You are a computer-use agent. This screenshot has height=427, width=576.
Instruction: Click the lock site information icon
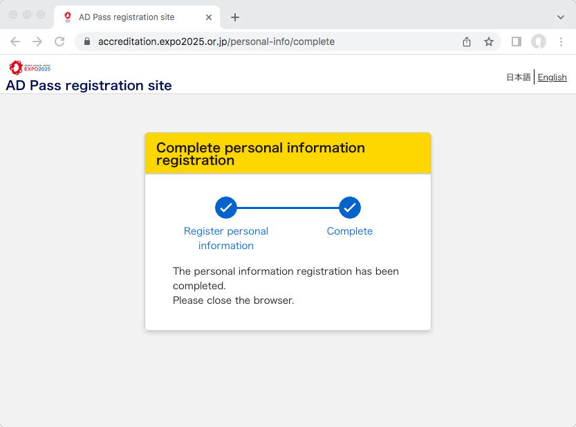[x=87, y=42]
